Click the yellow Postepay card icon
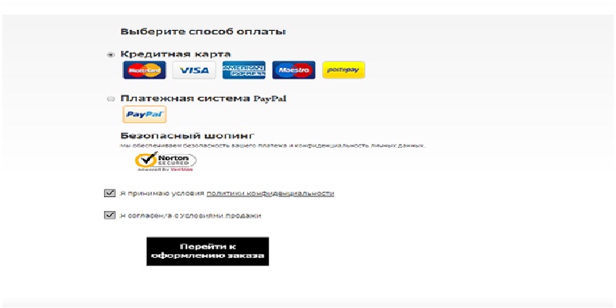This screenshot has height=308, width=616. [x=343, y=70]
